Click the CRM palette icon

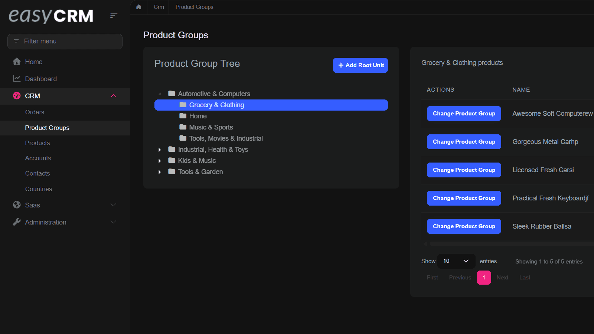pyautogui.click(x=17, y=96)
